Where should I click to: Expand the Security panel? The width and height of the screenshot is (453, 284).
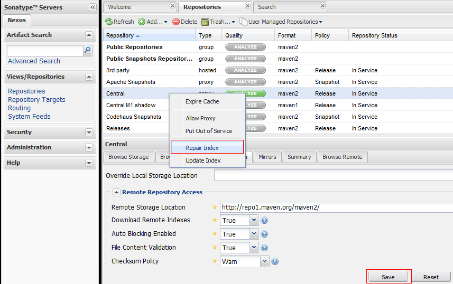[x=89, y=132]
